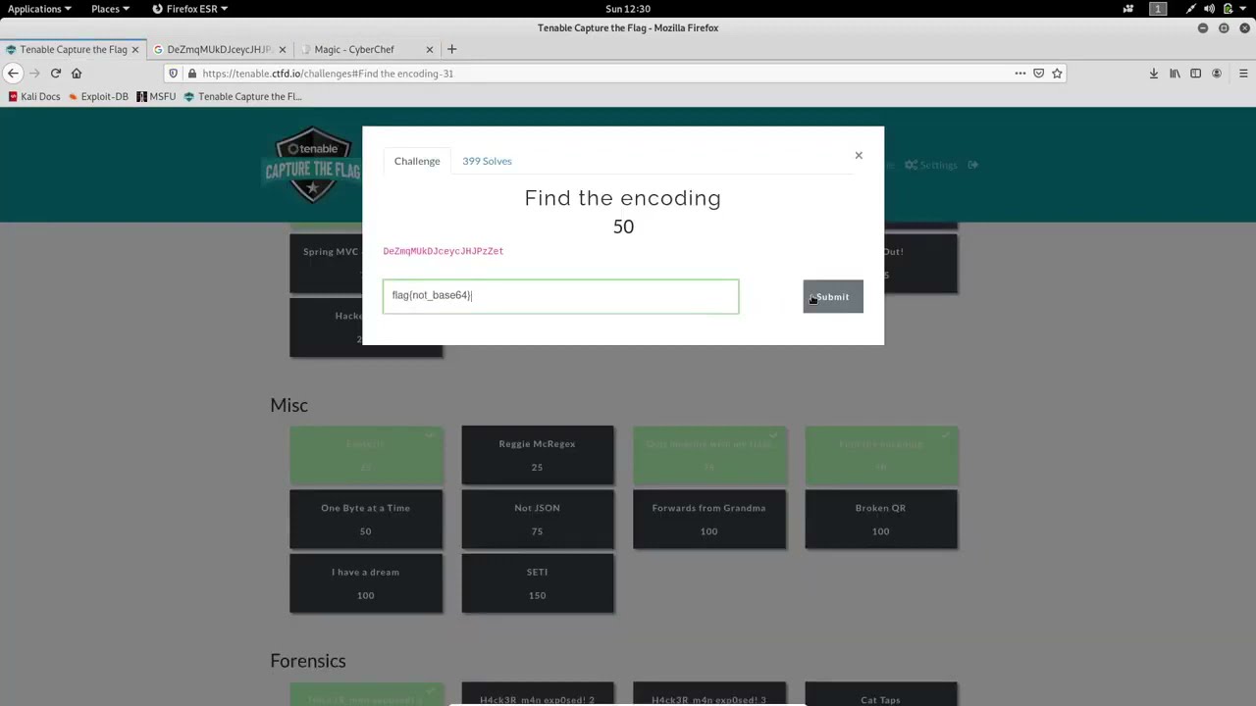Open the H4ck3R_m4n exp0sed! 3 challenge
This screenshot has width=1256, height=706.
(x=709, y=694)
